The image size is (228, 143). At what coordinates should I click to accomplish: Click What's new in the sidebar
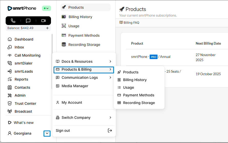pyautogui.click(x=23, y=123)
